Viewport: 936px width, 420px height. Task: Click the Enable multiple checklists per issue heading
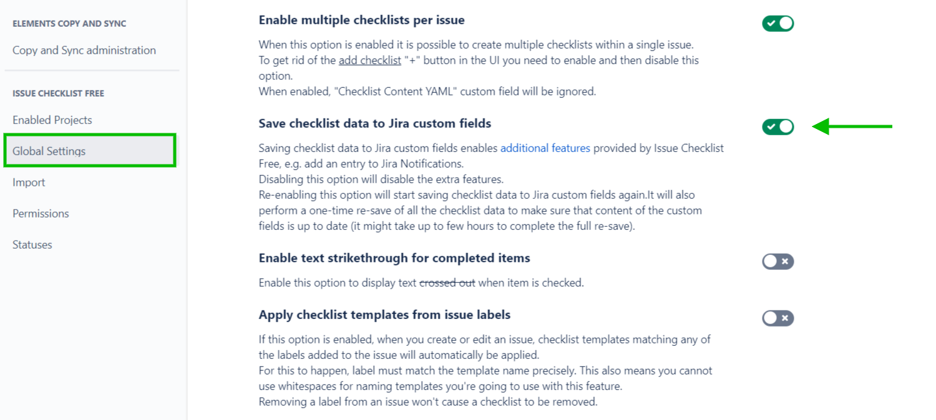click(361, 19)
